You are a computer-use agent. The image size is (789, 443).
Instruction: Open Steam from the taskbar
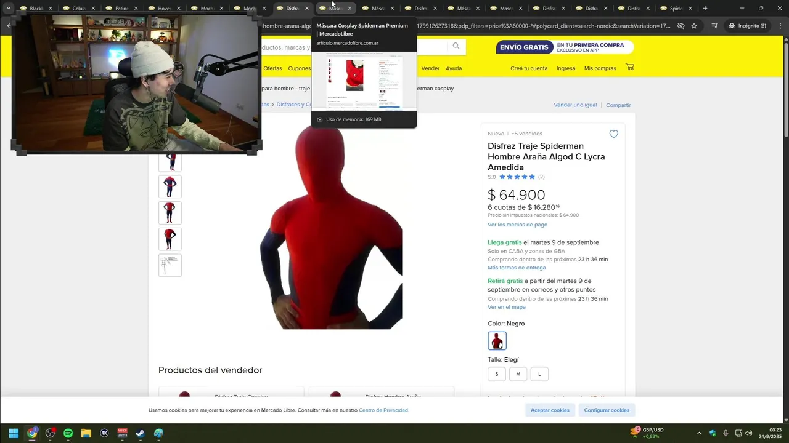tap(140, 433)
